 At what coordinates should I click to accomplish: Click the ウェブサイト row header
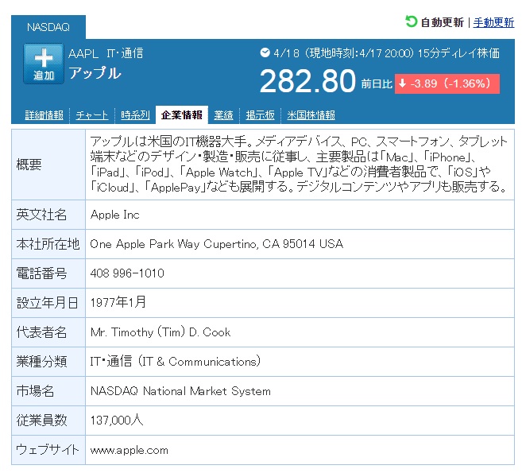tap(48, 450)
